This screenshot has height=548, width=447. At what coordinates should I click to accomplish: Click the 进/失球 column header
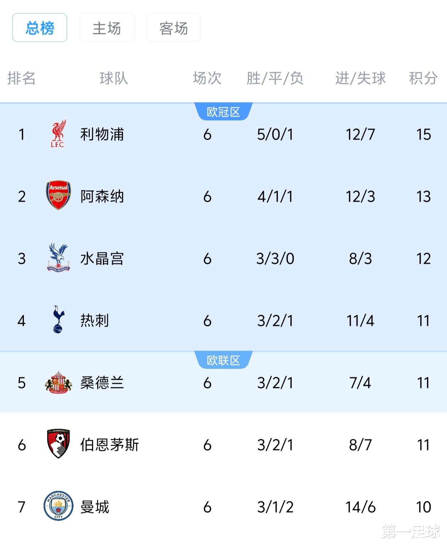click(360, 78)
